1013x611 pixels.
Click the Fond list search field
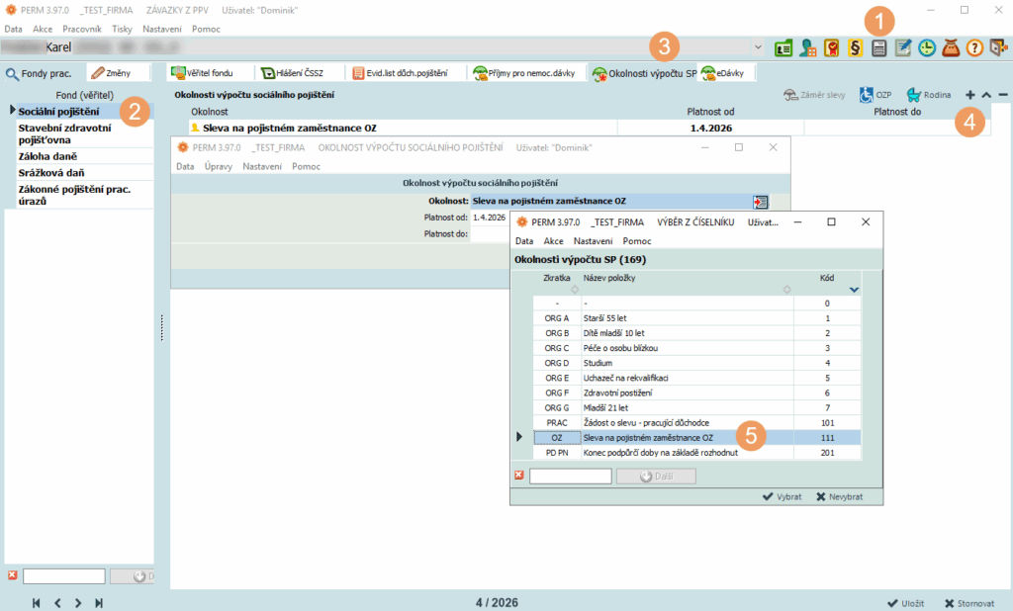[64, 576]
